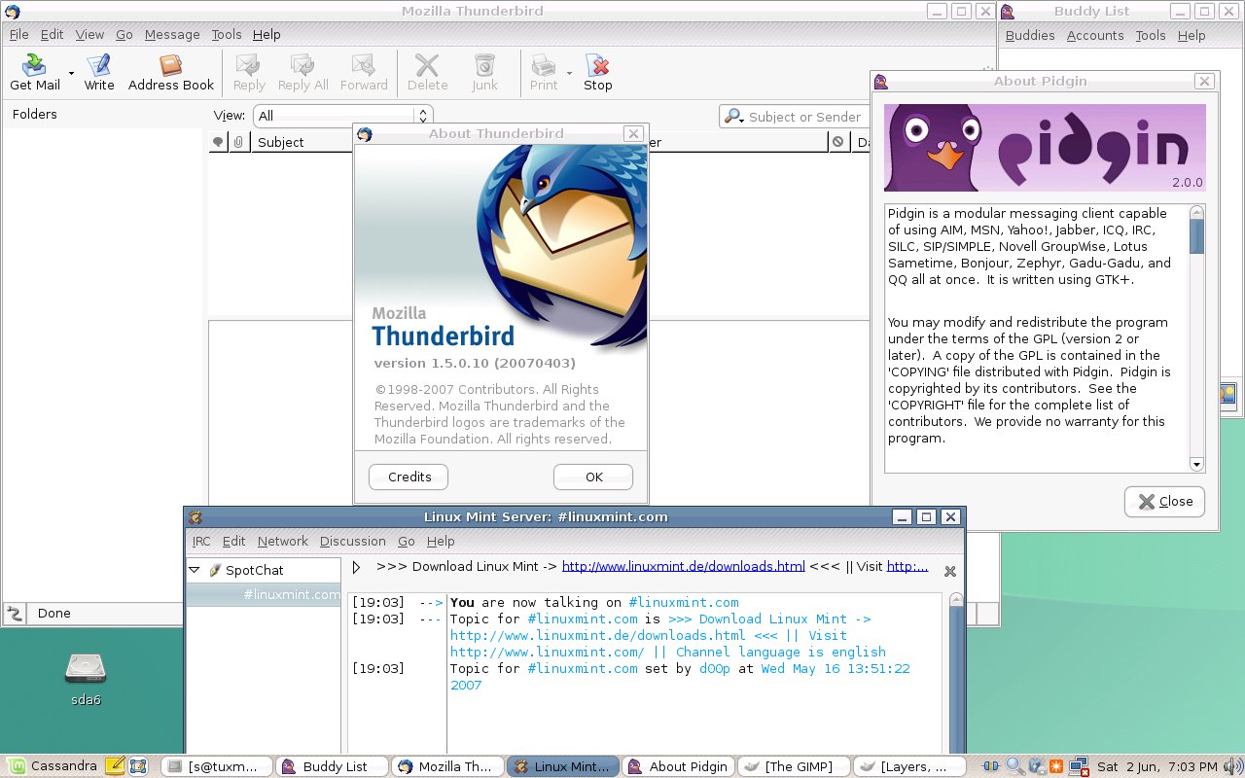This screenshot has height=778, width=1245.
Task: Open the Accounts menu in Buddy List
Action: [x=1095, y=35]
